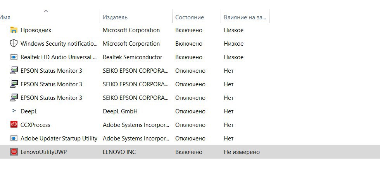
Task: Click Adobe Systems Incorpor... in CCXProcess row
Action: click(x=136, y=125)
